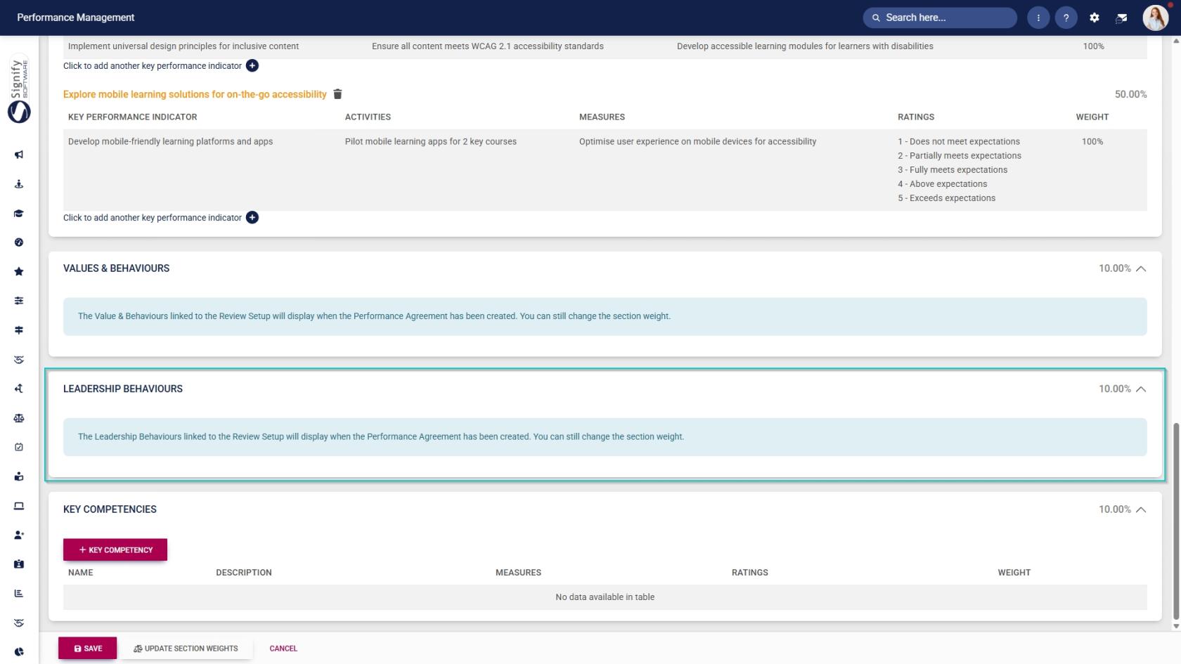The width and height of the screenshot is (1181, 664).
Task: Open the gauge dashboard sidebar icon
Action: [x=19, y=242]
